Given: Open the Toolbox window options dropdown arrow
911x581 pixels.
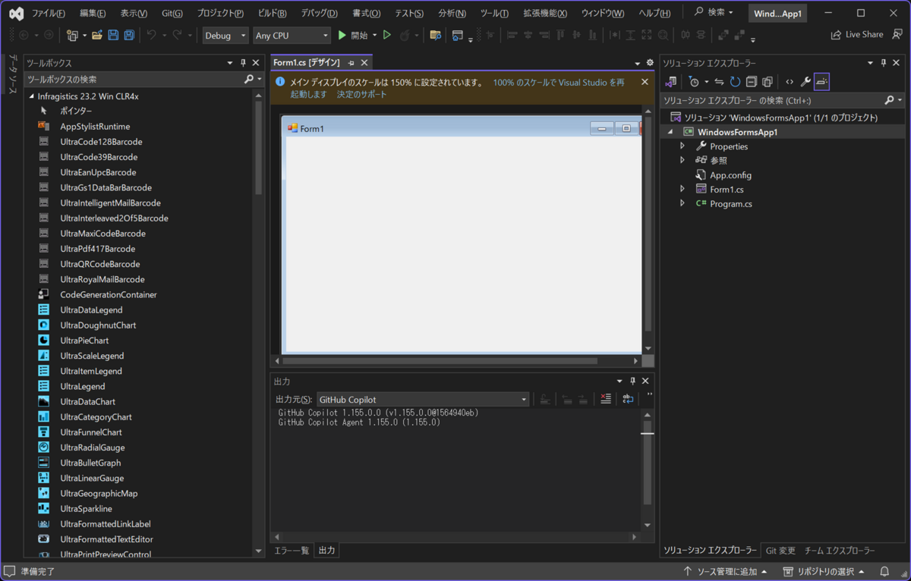Looking at the screenshot, I should tap(230, 64).
